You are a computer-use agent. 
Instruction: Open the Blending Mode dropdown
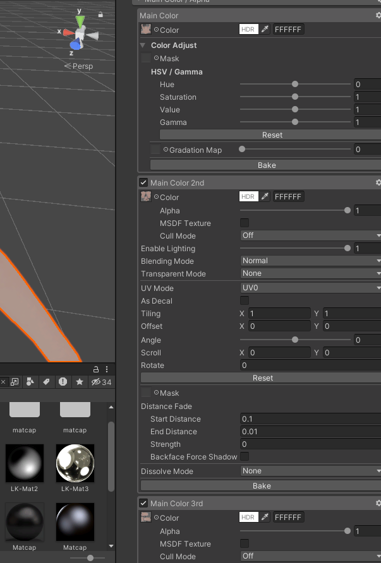click(311, 261)
